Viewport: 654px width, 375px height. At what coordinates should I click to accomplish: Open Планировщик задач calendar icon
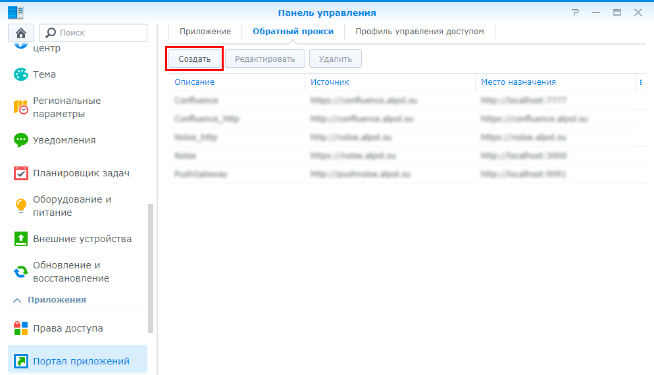pos(21,173)
